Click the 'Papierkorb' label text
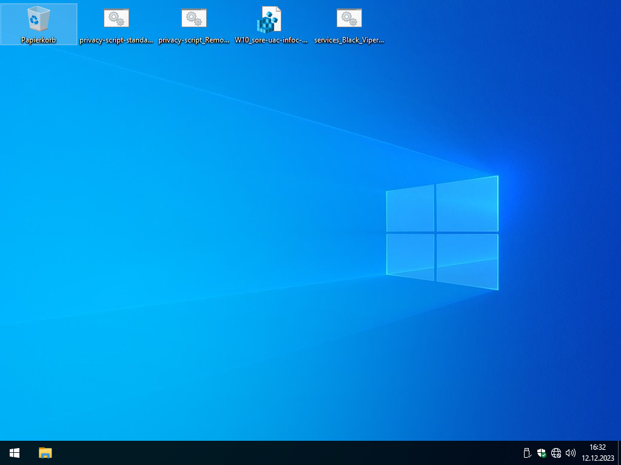The width and height of the screenshot is (621, 465). pyautogui.click(x=38, y=40)
